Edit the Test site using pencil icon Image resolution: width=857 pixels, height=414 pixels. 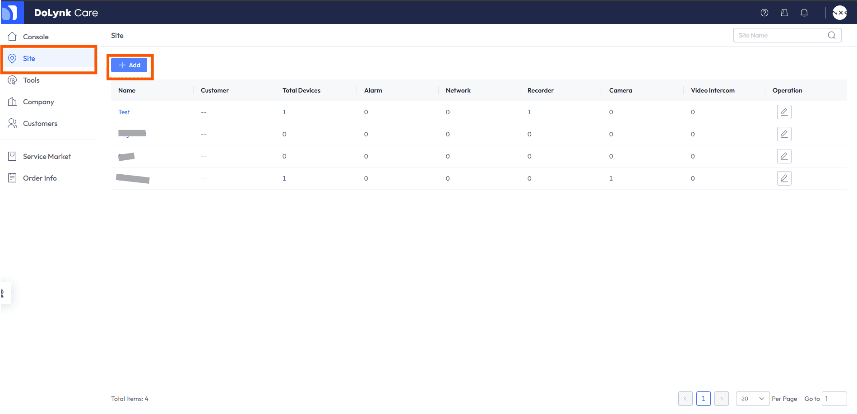coord(784,112)
